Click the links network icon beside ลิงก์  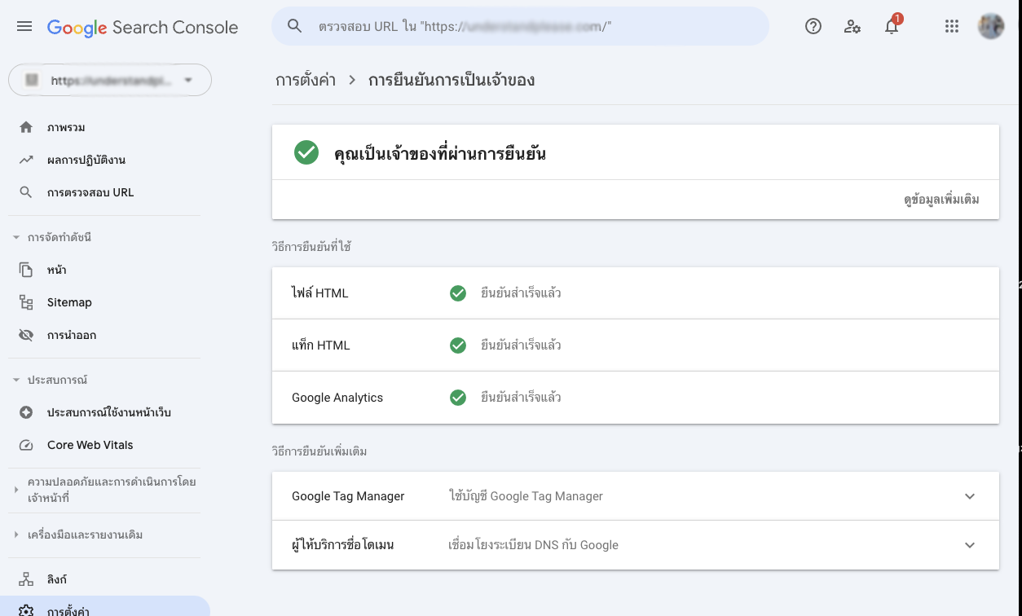[x=26, y=579]
